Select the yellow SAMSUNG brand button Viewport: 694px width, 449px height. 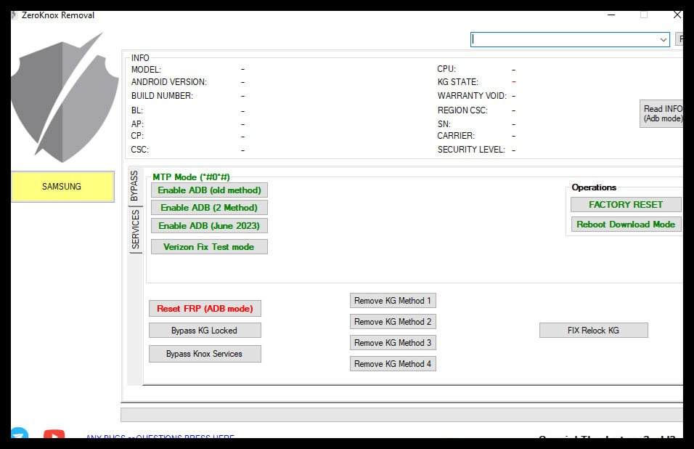[x=62, y=187]
